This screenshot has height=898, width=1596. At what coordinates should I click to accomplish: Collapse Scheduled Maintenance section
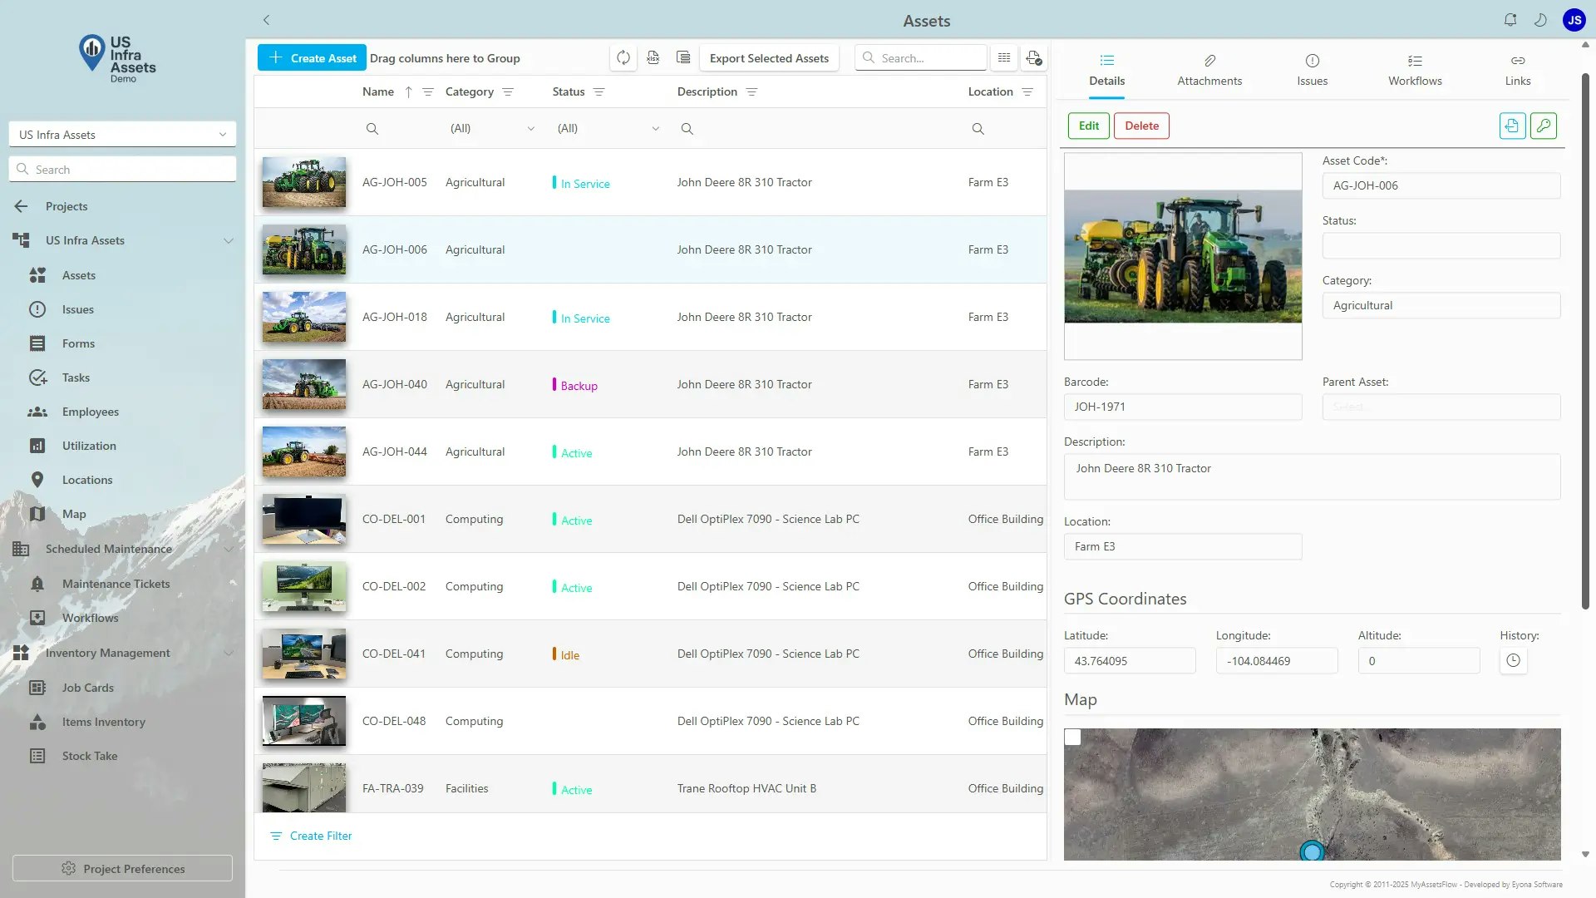[228, 549]
